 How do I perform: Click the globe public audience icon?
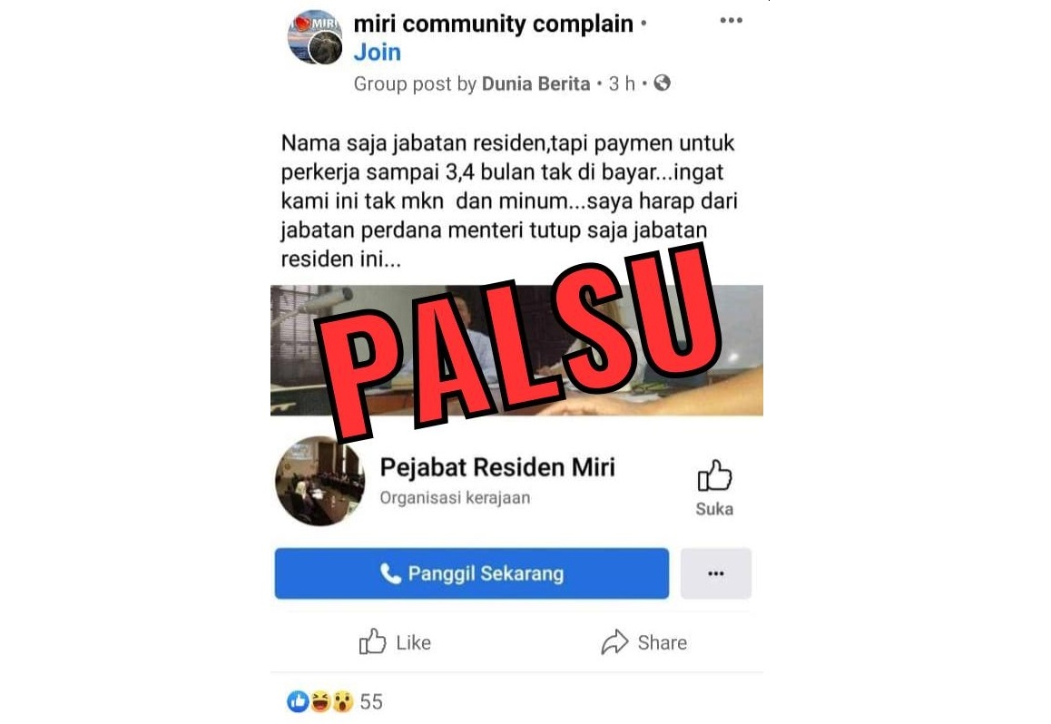pos(663,83)
